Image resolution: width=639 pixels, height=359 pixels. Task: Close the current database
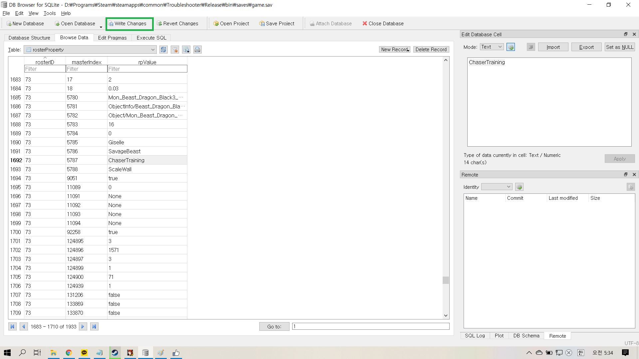pos(383,24)
